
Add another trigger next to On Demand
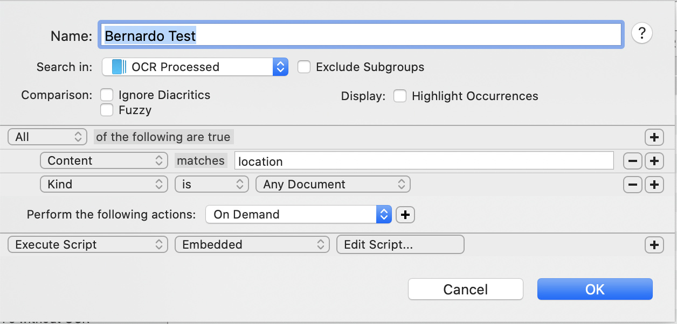(x=405, y=215)
